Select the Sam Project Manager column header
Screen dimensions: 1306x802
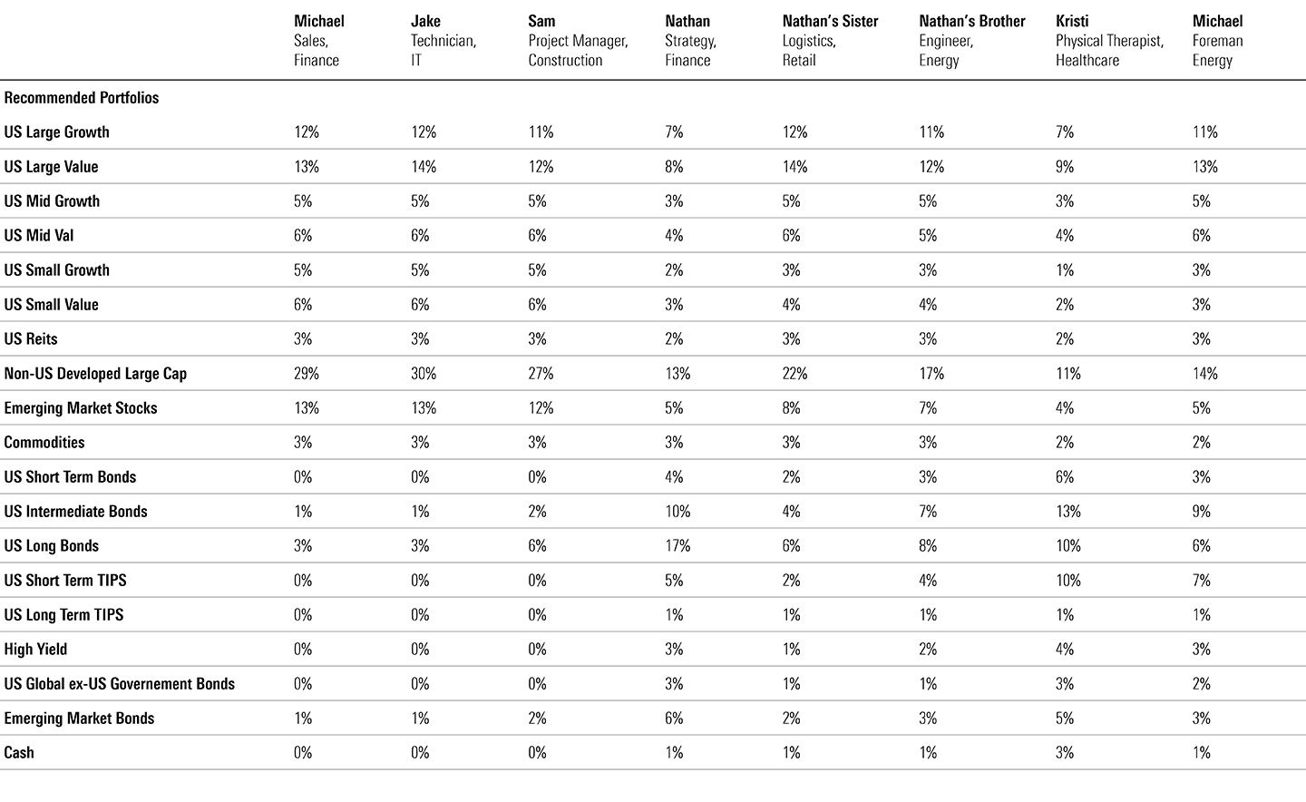[578, 41]
